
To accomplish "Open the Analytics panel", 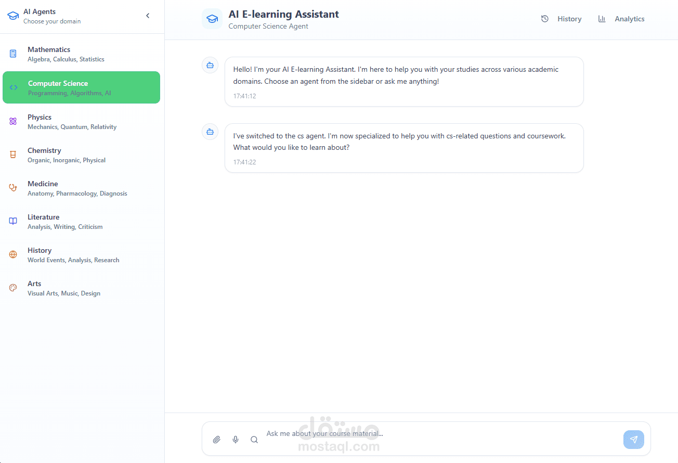I will [621, 18].
